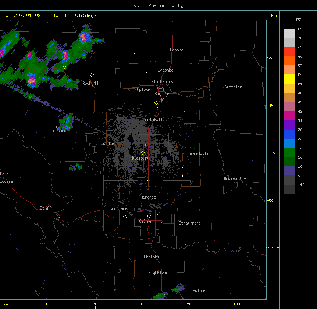Select the purple swatch below 39 in the legend
Viewport: 317px width, 309px height.
[x=289, y=125]
